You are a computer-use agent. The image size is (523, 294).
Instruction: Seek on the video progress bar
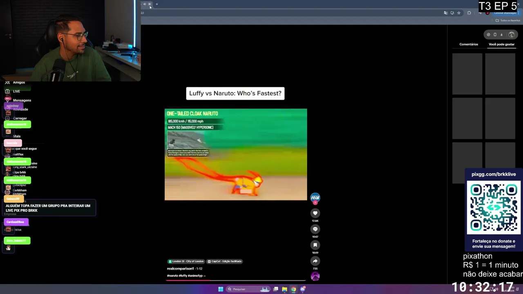click(x=236, y=280)
